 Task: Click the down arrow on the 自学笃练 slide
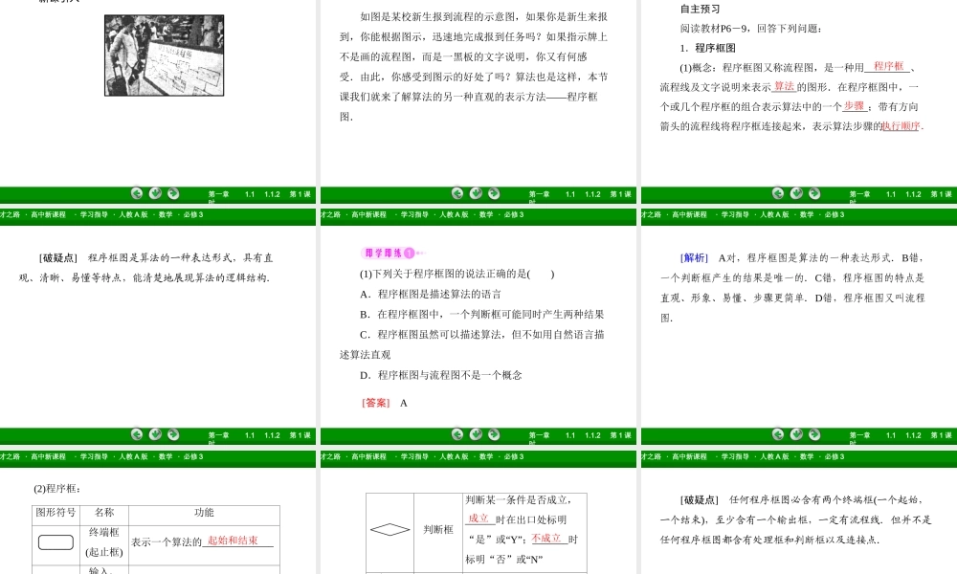point(476,434)
